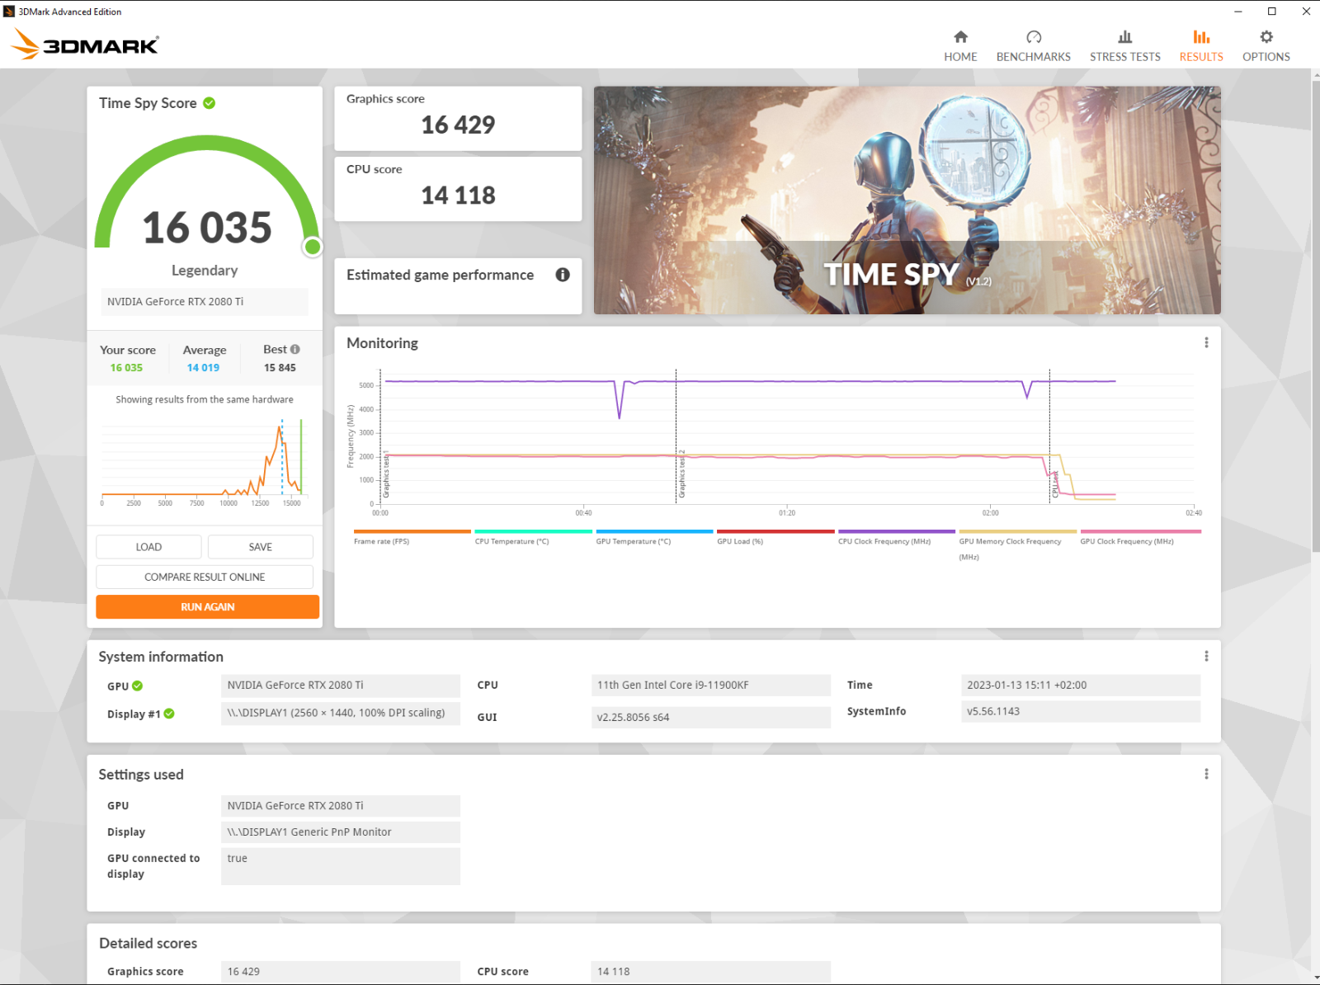1320x985 pixels.
Task: Click the Time Spy Score validation checkmark
Action: 210,103
